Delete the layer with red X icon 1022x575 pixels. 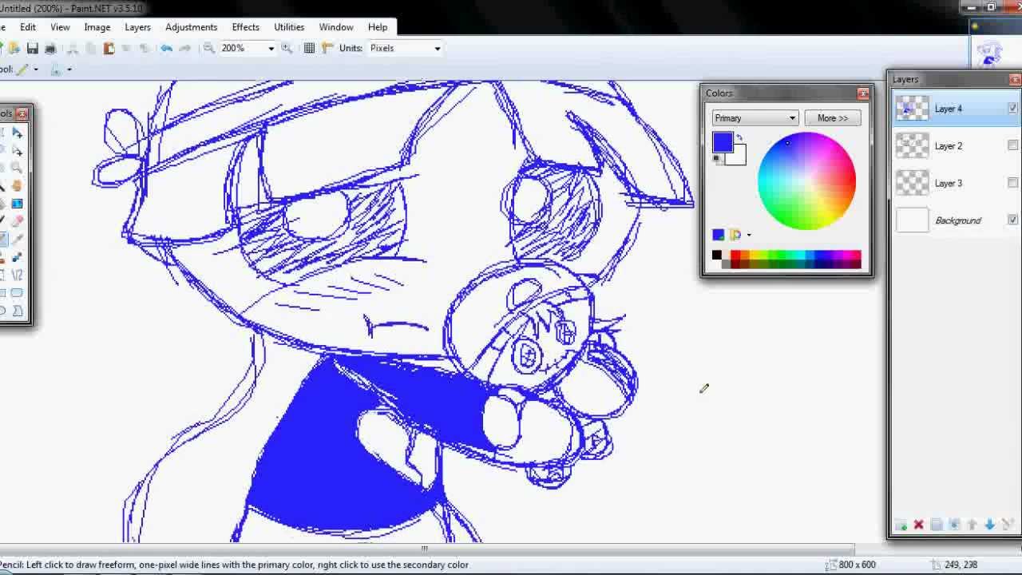click(918, 525)
